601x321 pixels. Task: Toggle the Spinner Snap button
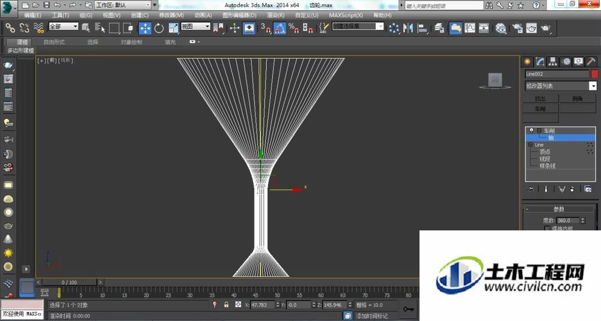(x=307, y=28)
